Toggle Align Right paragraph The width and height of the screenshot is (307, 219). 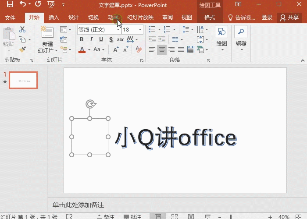point(171,49)
